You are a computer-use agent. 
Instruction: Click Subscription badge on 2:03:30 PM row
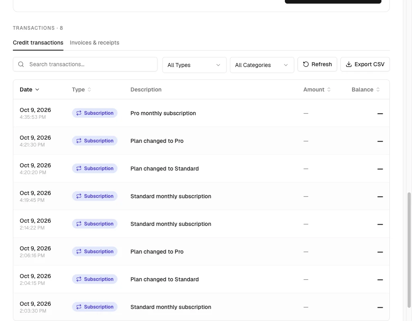pyautogui.click(x=95, y=307)
